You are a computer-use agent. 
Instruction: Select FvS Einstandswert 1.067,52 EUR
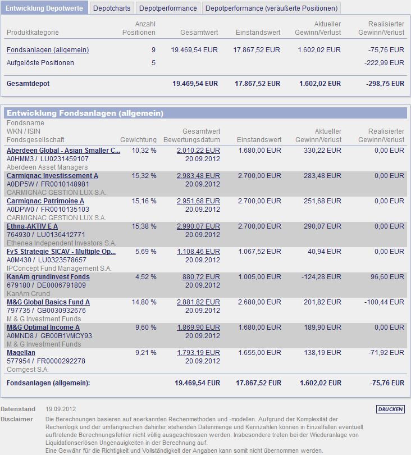click(x=259, y=251)
